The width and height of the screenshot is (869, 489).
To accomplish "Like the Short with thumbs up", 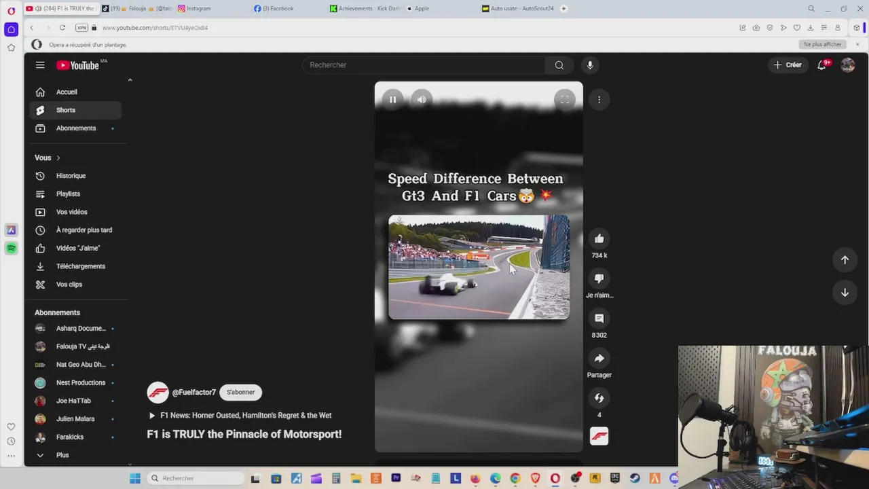I will [x=599, y=238].
